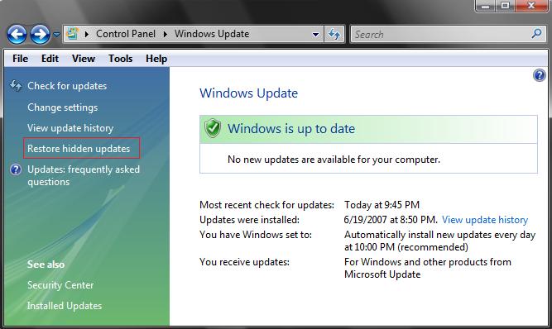Viewport: 552px width, 329px height.
Task: Click the green shield status icon
Action: tap(213, 128)
